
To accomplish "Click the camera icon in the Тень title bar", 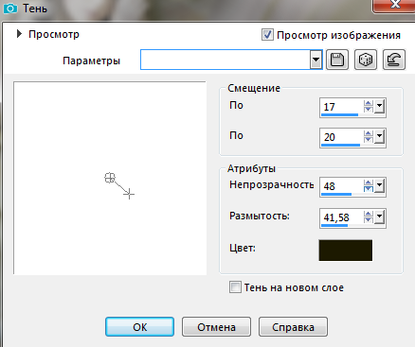I will pos(10,9).
